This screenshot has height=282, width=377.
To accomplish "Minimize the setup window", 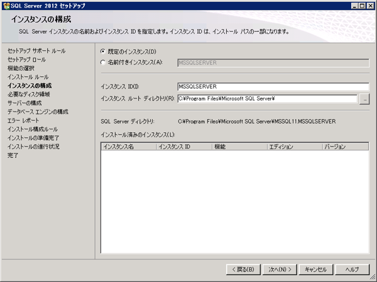I will pyautogui.click(x=354, y=6).
